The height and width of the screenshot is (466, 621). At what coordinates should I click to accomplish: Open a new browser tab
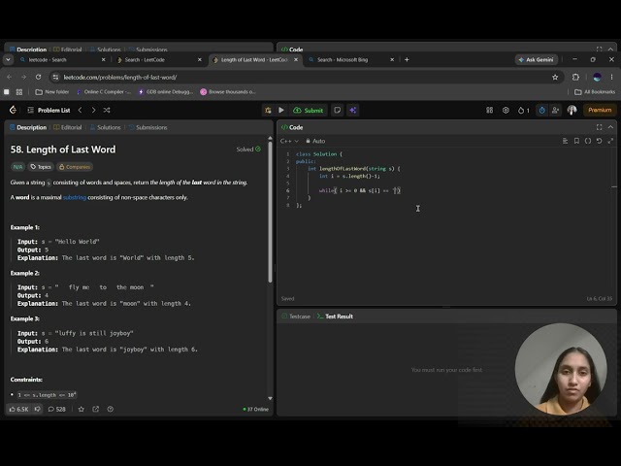[x=407, y=59]
